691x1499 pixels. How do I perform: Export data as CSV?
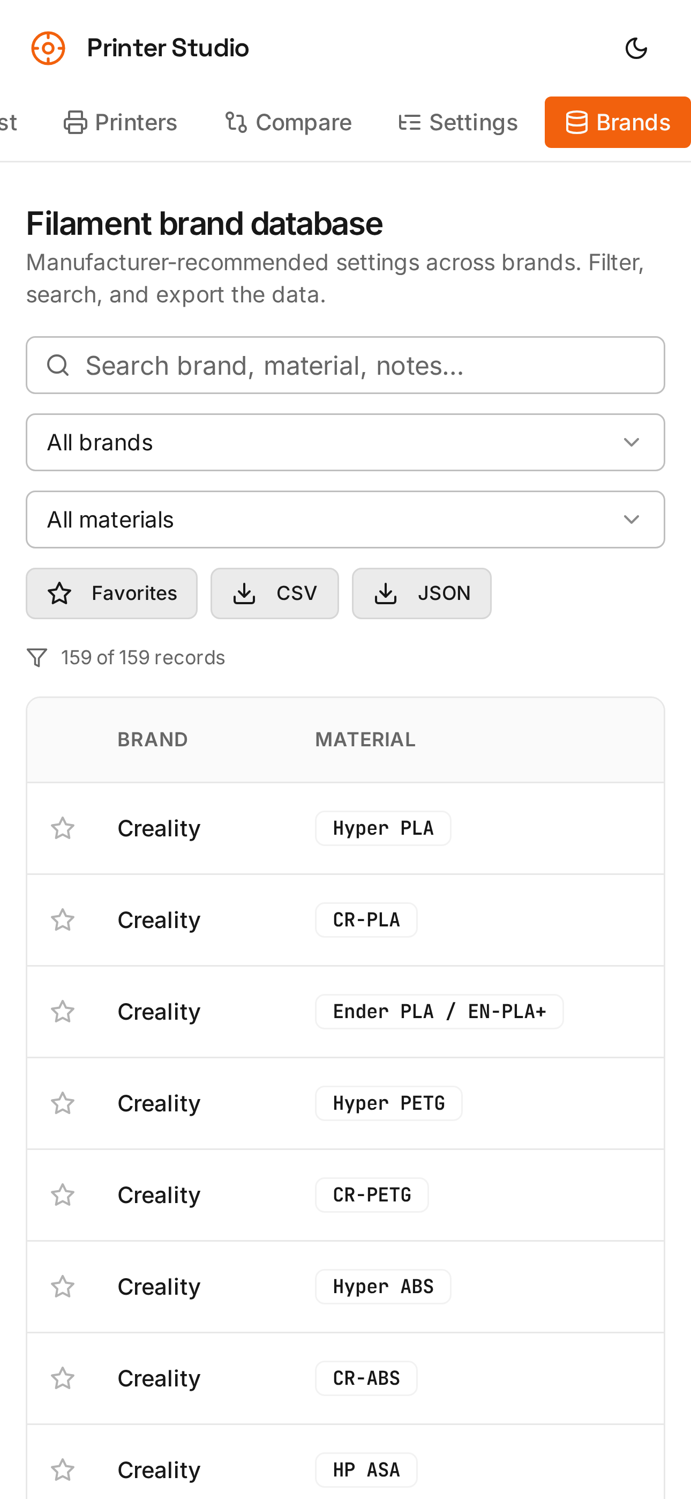(x=275, y=593)
